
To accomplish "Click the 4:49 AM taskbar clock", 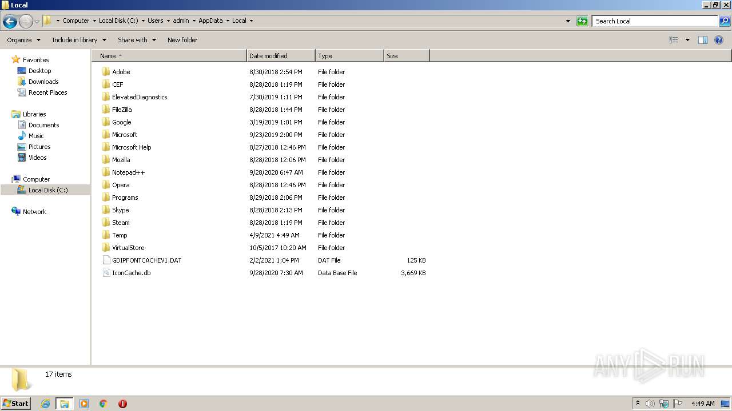I will 703,404.
